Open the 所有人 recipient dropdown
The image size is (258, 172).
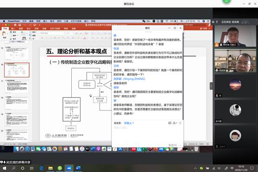point(129,123)
